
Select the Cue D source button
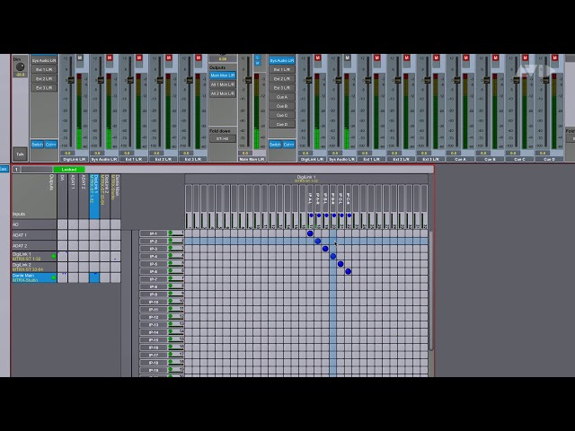(x=282, y=124)
